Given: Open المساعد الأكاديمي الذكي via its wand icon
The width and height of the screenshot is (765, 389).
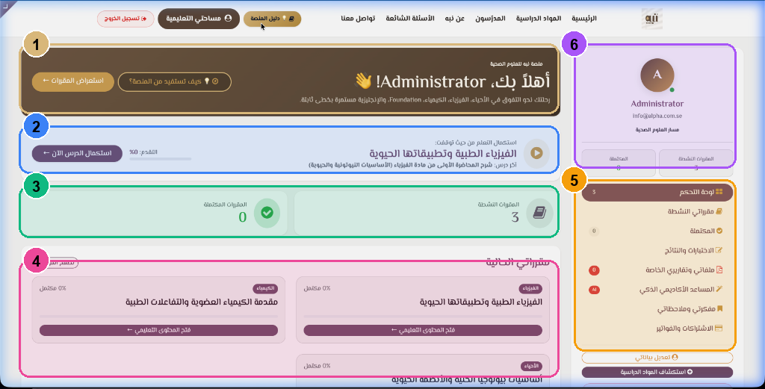Looking at the screenshot, I should [719, 290].
